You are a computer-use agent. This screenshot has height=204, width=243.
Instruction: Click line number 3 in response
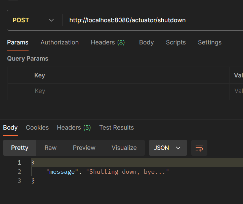pos(19,181)
